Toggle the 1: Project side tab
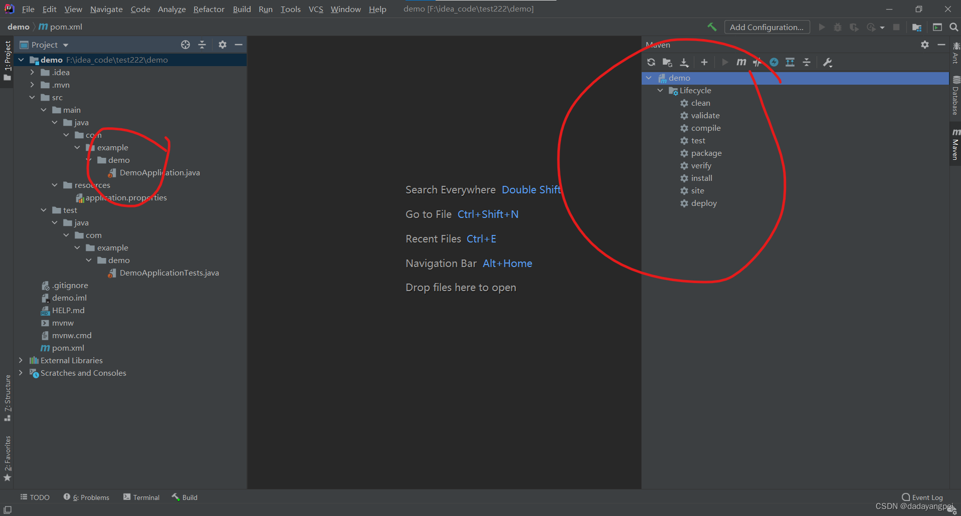The image size is (961, 516). [7, 61]
